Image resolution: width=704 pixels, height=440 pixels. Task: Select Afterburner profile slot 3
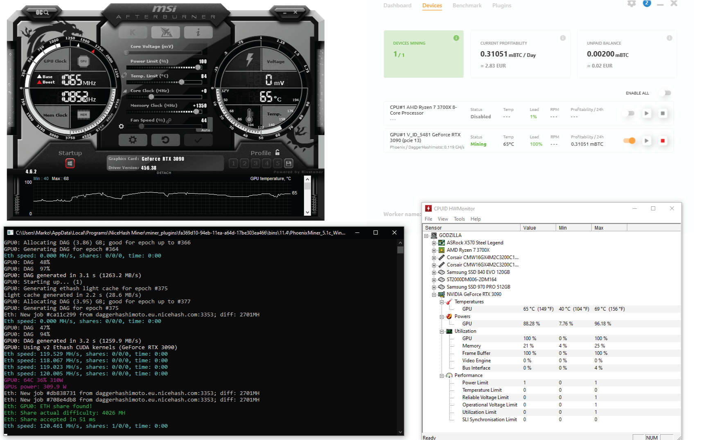coord(255,163)
